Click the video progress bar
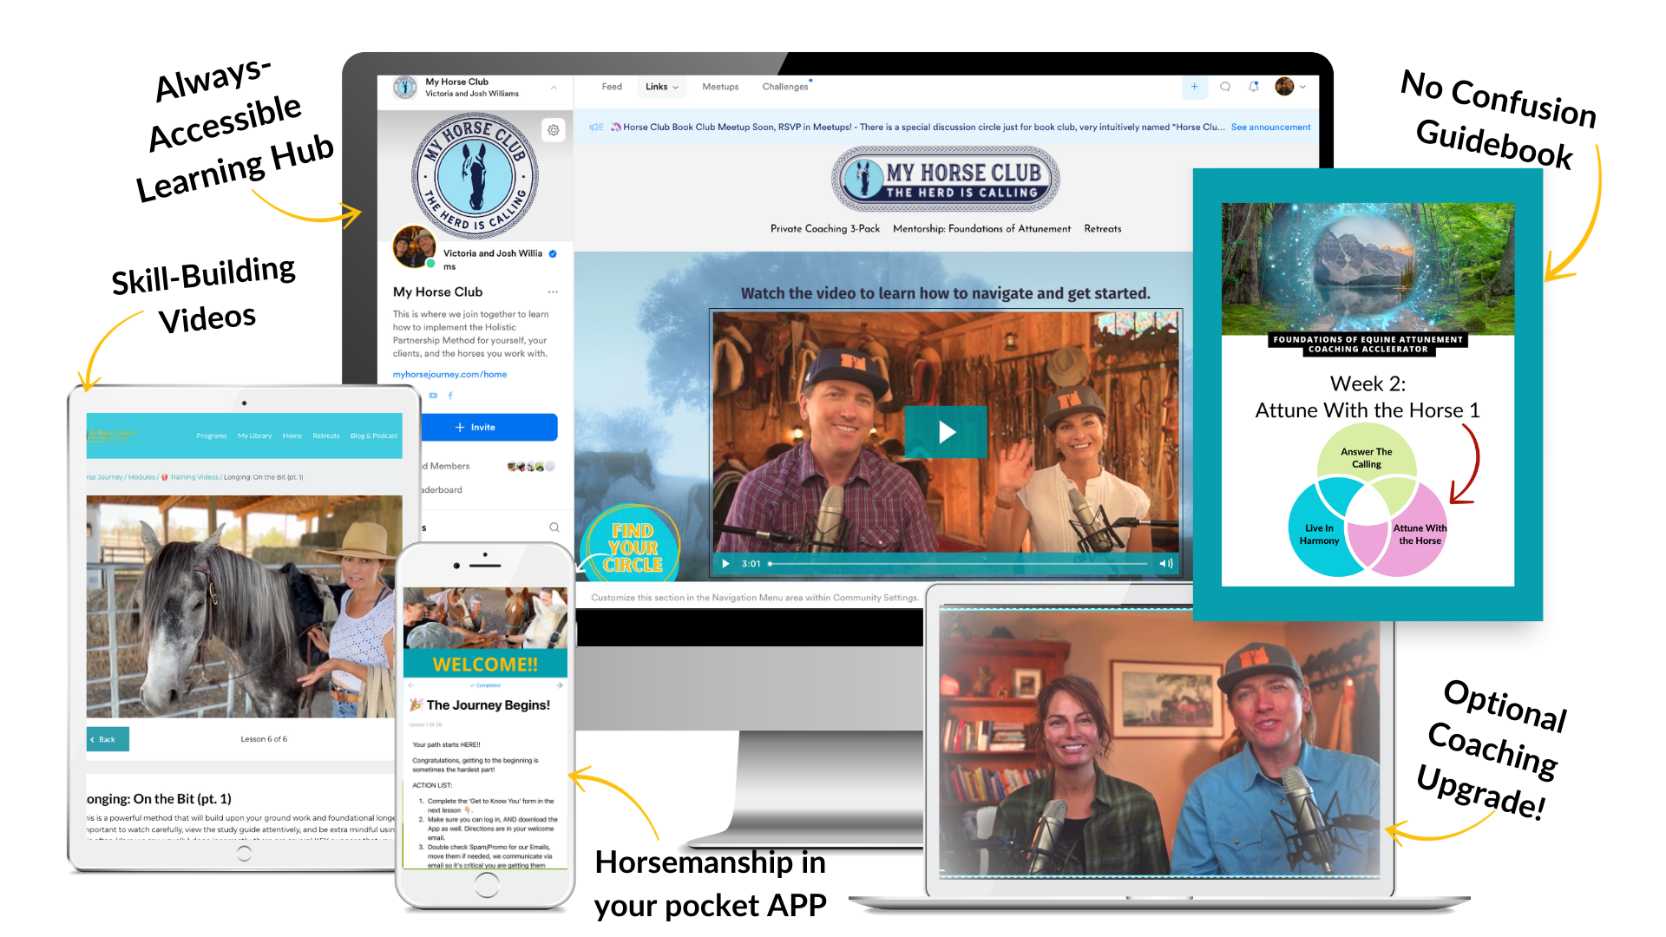Image resolution: width=1666 pixels, height=937 pixels. point(958,564)
